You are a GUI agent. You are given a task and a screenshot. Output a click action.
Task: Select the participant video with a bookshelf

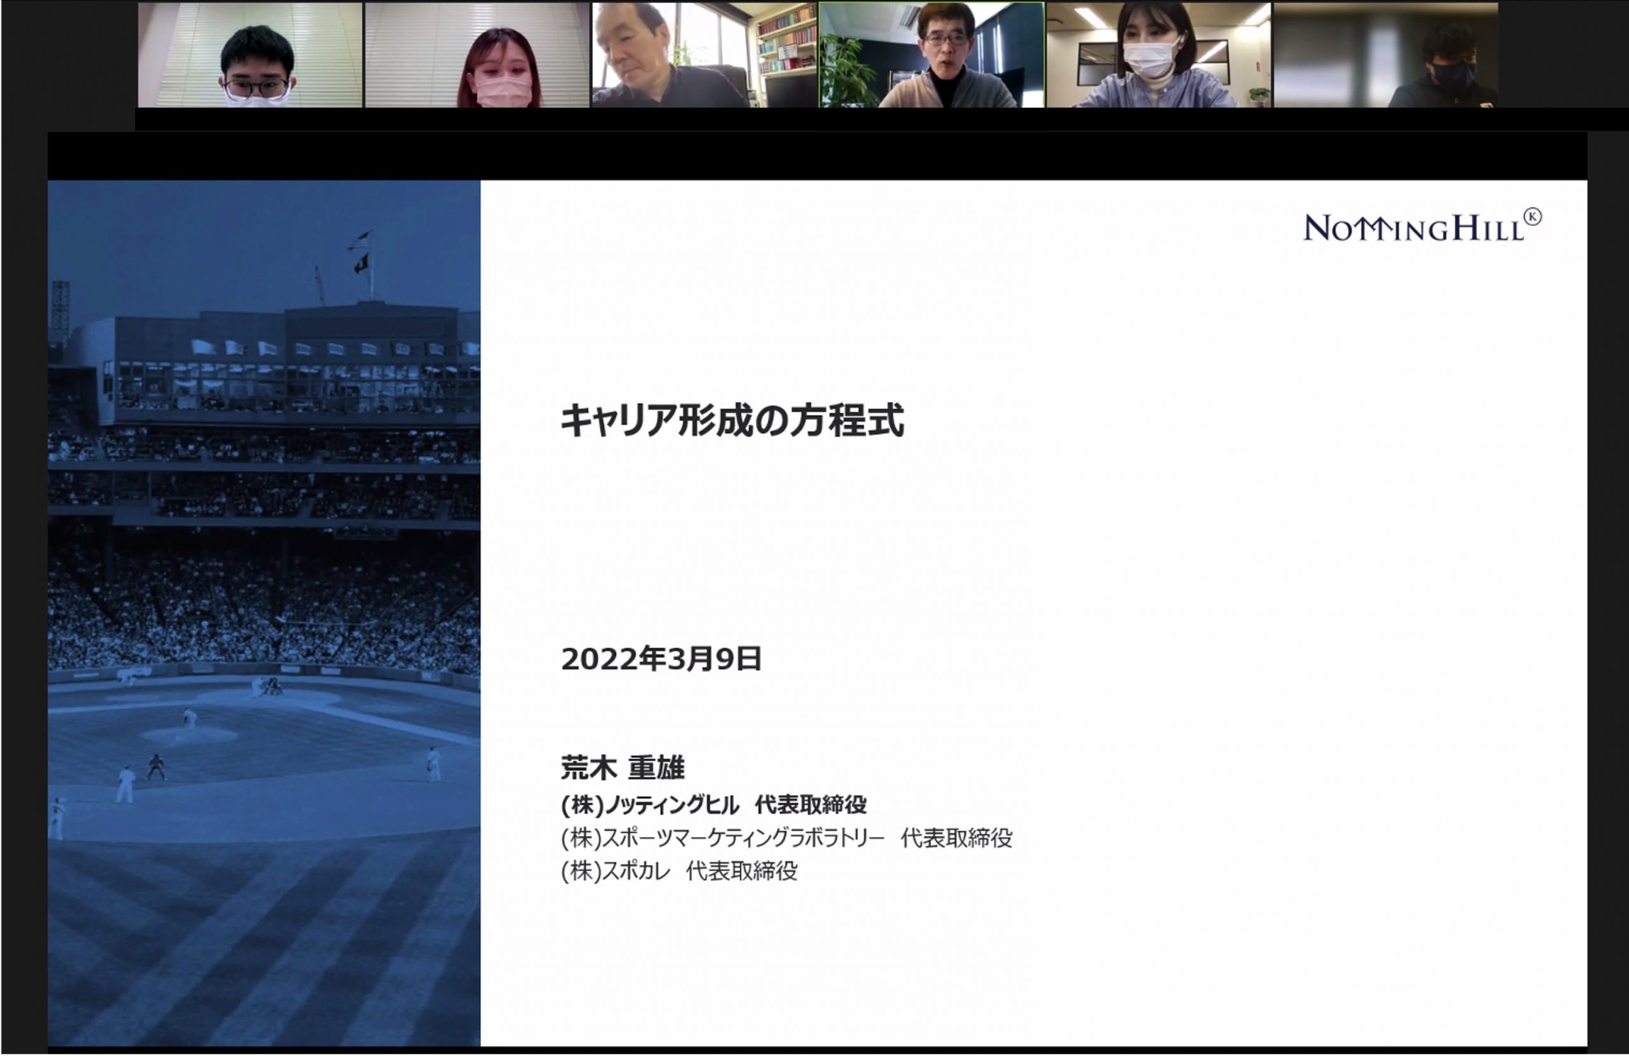coord(704,55)
